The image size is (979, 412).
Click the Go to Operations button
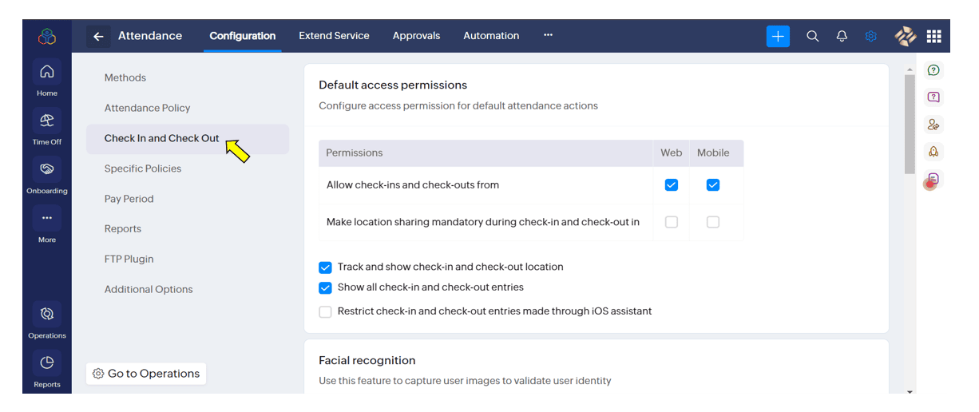click(x=146, y=374)
